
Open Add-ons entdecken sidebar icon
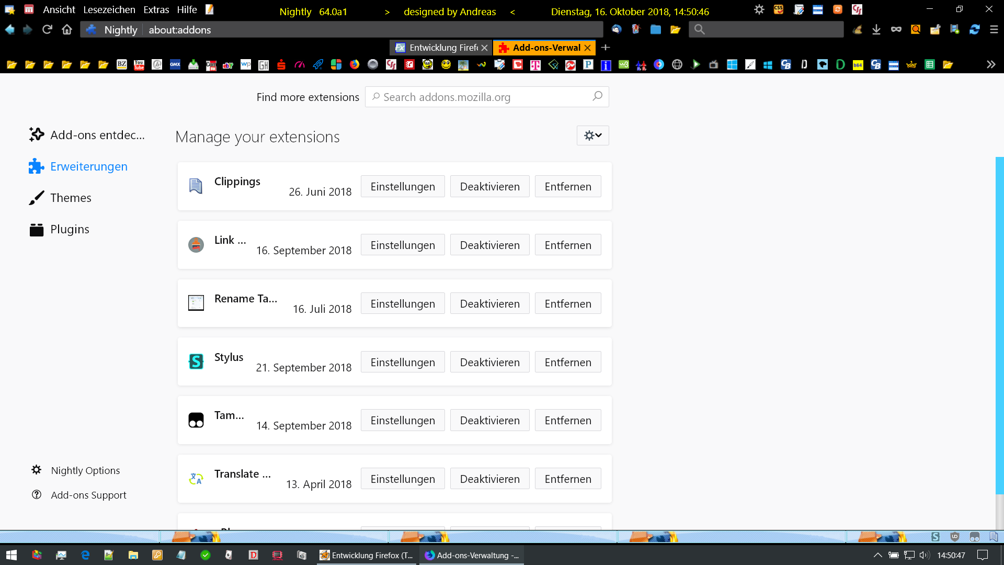tap(37, 135)
